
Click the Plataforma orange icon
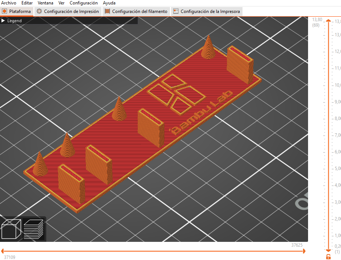click(x=4, y=11)
